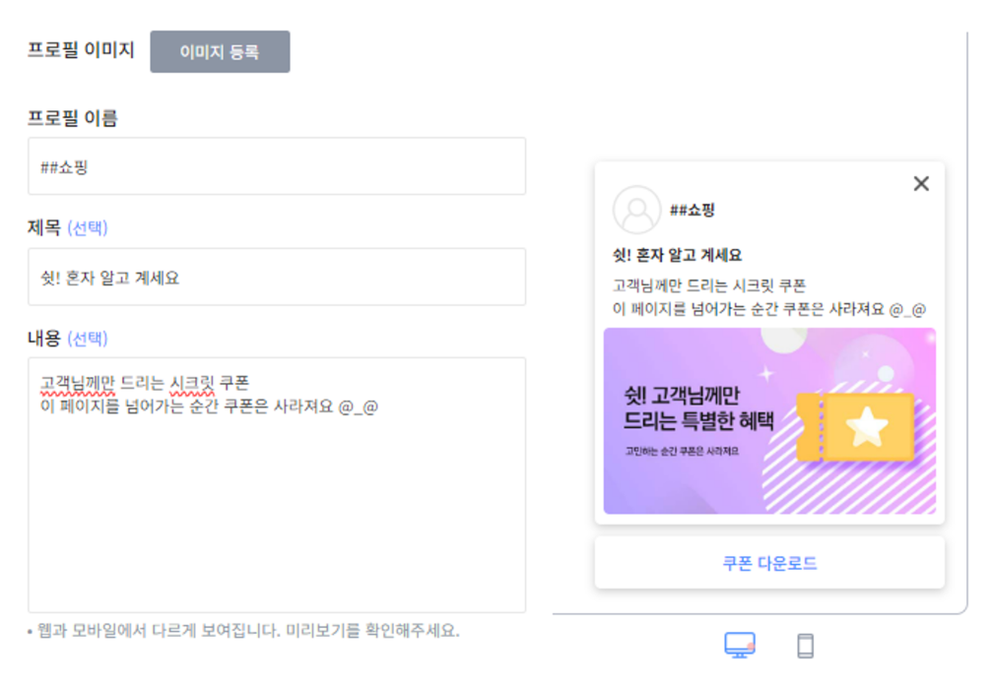Focus the 제목 input field

pyautogui.click(x=277, y=277)
